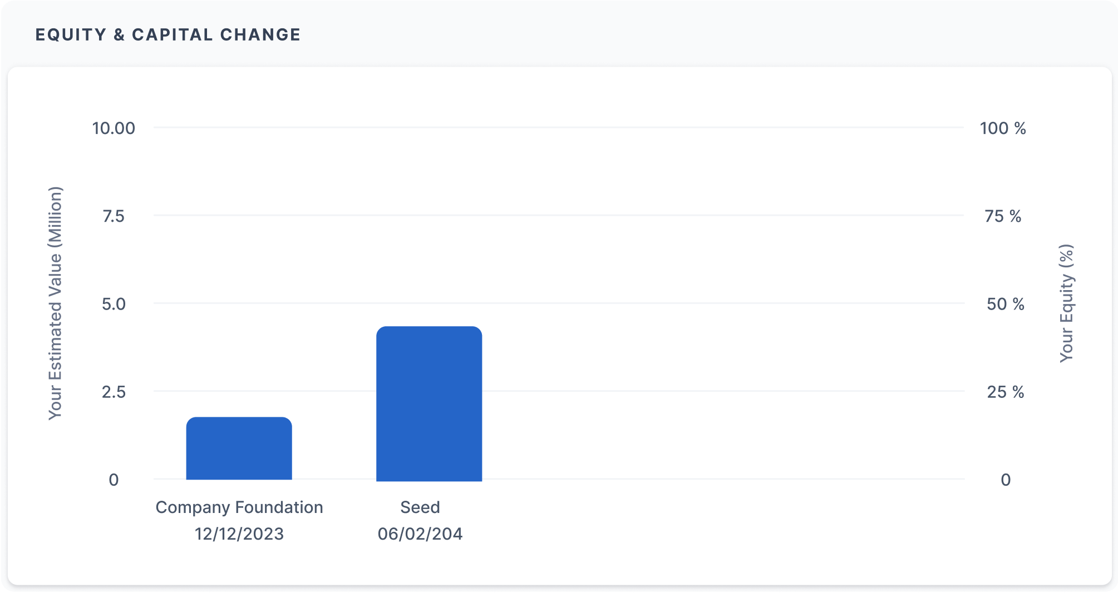Click the 5.0 left axis tick
1118x593 pixels.
click(114, 304)
